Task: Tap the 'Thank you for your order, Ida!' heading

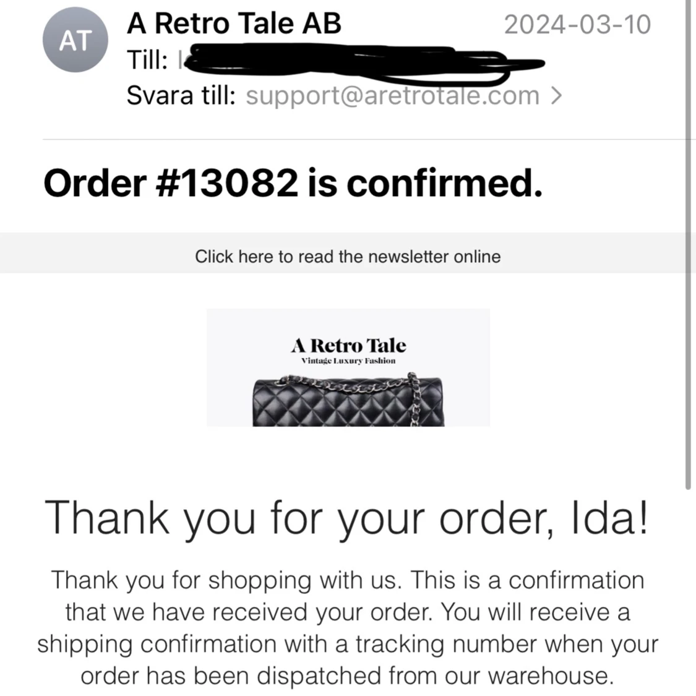Action: (x=348, y=517)
